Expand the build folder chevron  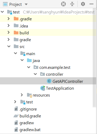[x=8, y=32]
